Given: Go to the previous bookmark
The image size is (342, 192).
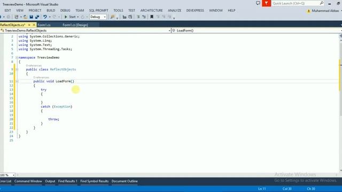Looking at the screenshot, I should [x=158, y=17].
